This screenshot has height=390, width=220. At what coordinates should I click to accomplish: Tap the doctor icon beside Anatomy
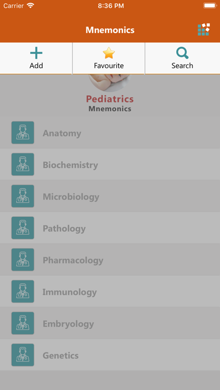pos(22,133)
